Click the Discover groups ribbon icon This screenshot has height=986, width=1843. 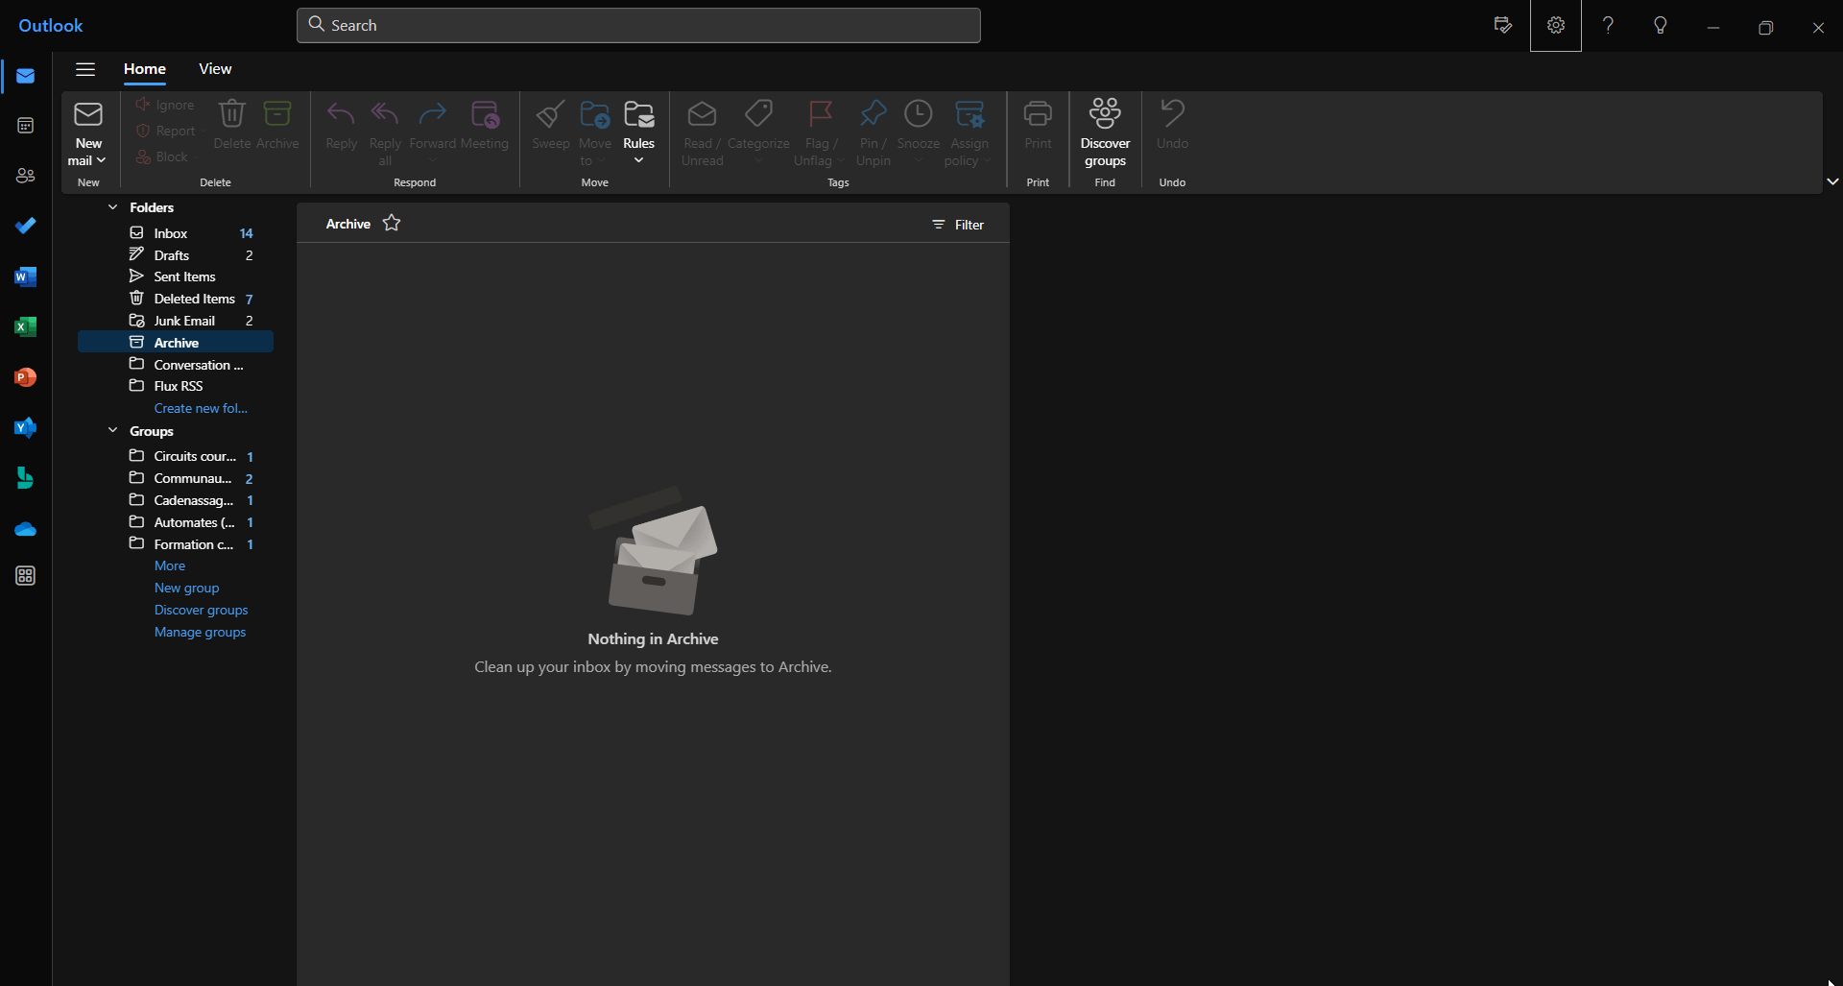pyautogui.click(x=1105, y=115)
